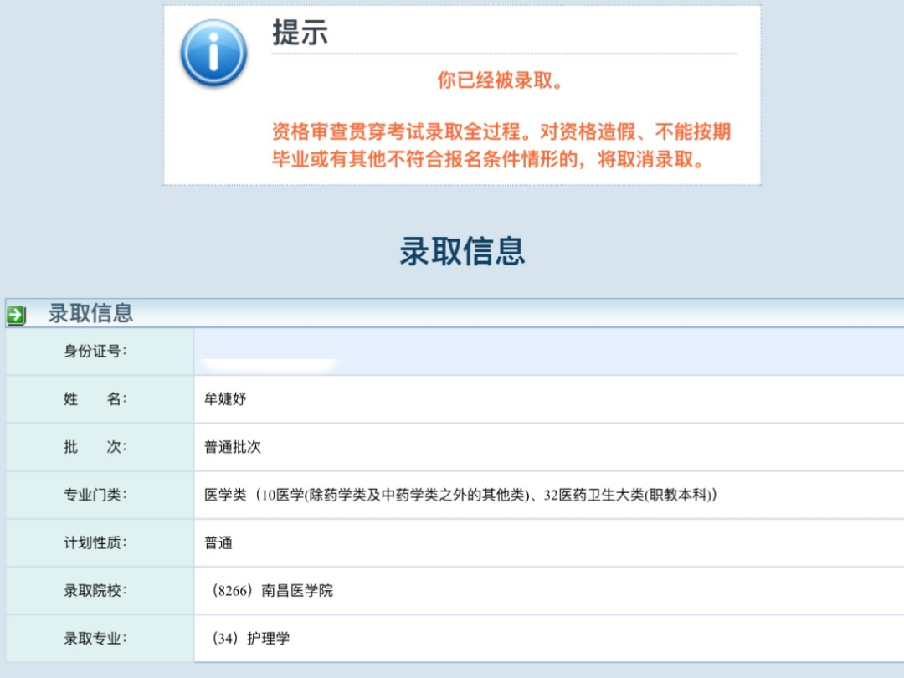Click the 你已经被录取。 notice text
The height and width of the screenshot is (678, 904).
tap(500, 80)
